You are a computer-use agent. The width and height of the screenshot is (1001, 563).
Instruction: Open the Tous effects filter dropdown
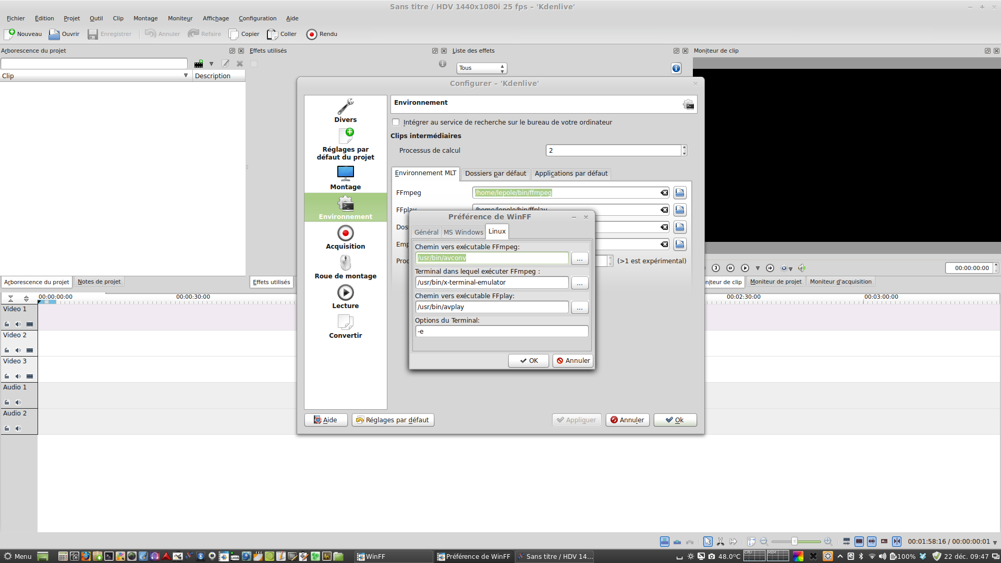[x=482, y=68]
